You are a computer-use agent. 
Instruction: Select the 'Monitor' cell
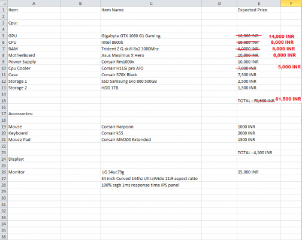point(34,172)
